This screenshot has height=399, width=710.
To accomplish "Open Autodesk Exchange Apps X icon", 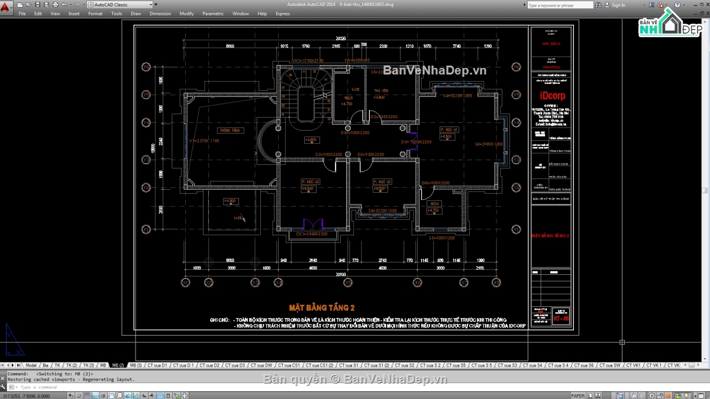I will pos(651,5).
